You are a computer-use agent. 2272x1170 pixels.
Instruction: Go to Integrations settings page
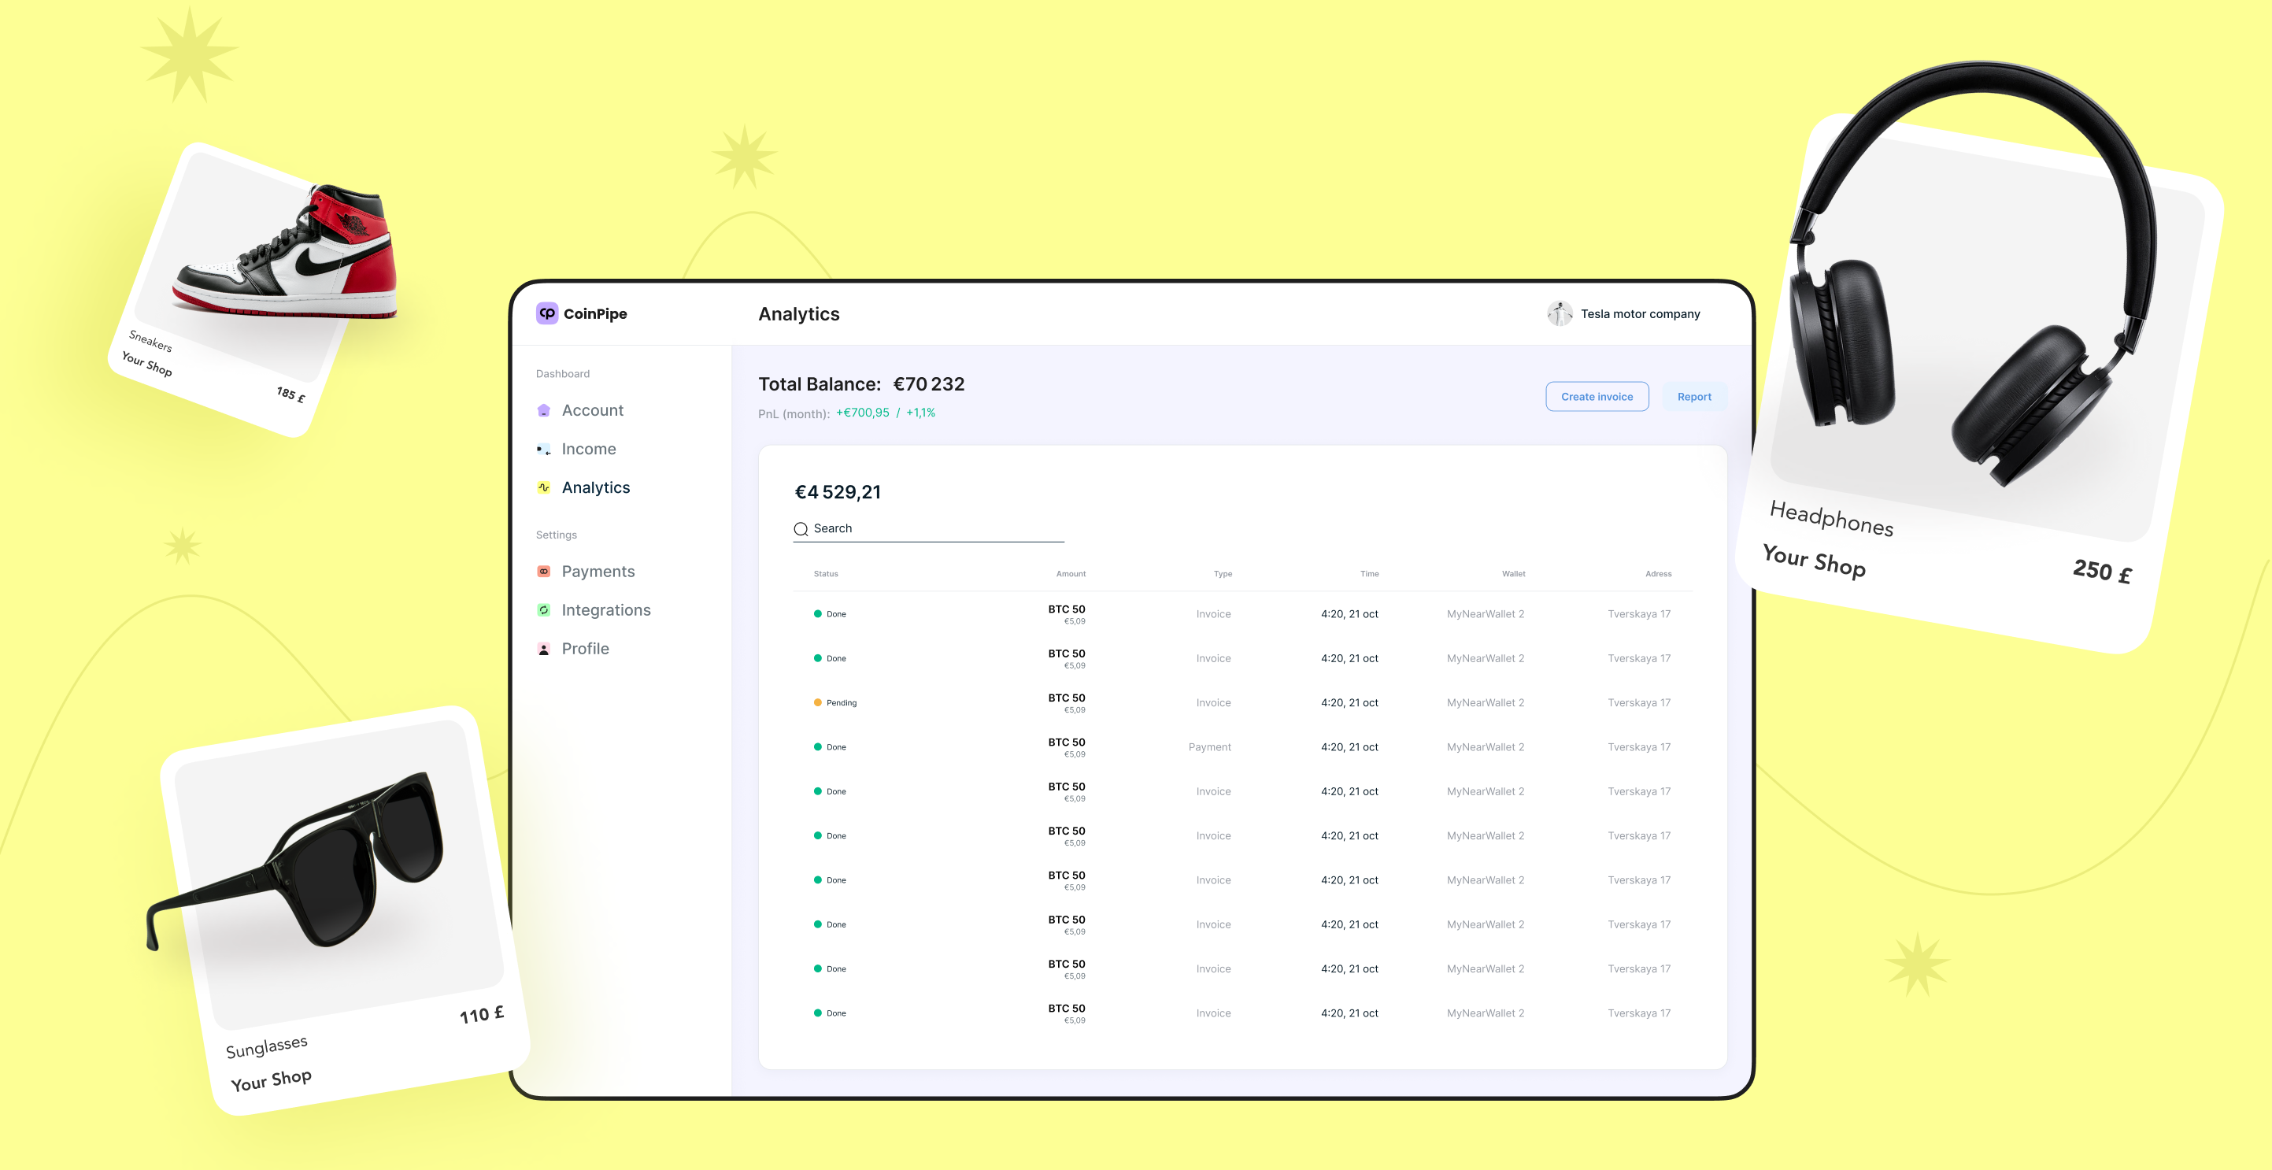click(606, 610)
